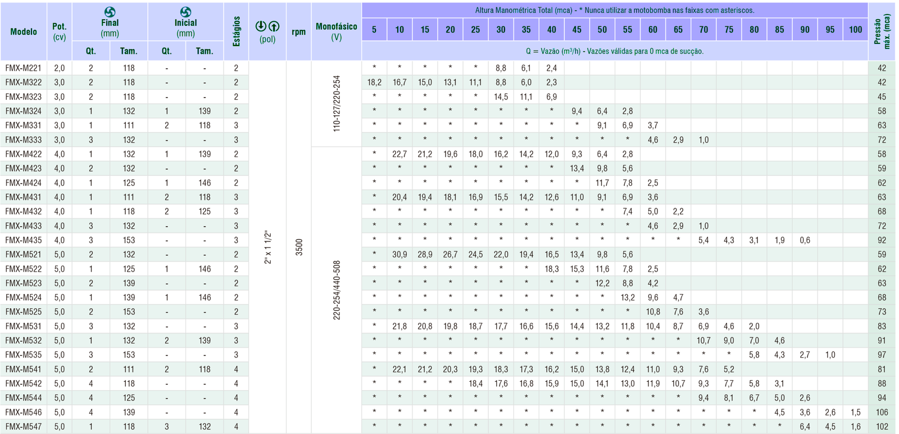Click the downward arrow suction icon

pos(261,26)
